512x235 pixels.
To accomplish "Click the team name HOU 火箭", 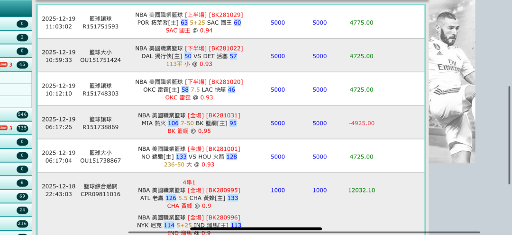I will (211, 157).
